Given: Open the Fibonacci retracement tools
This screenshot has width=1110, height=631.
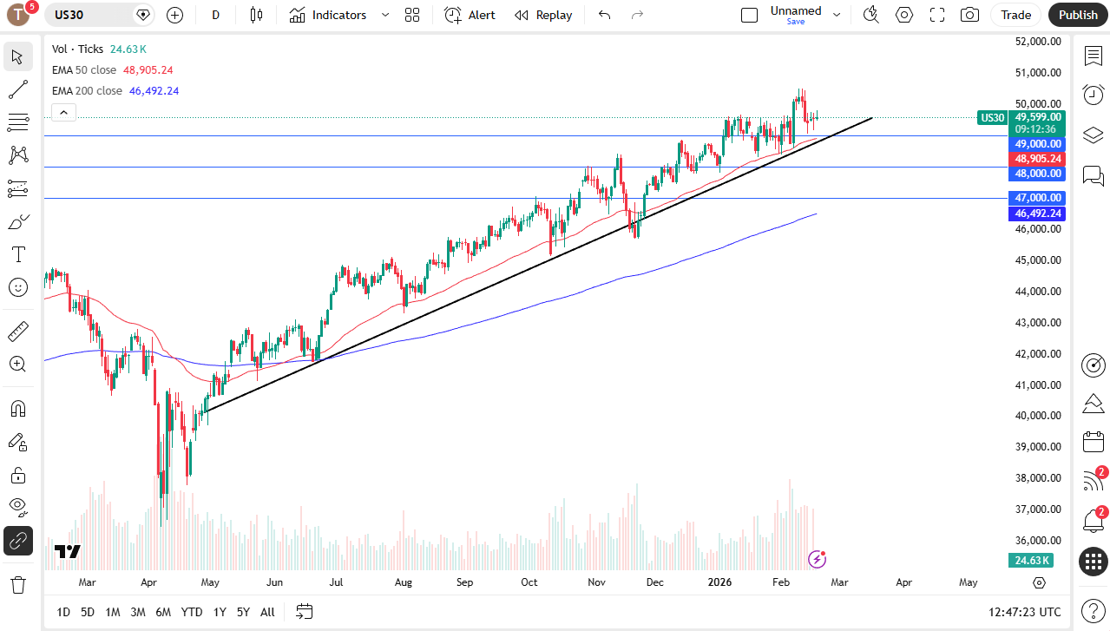Looking at the screenshot, I should [17, 122].
